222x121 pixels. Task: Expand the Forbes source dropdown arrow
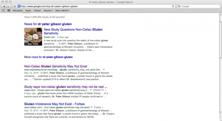103,107
